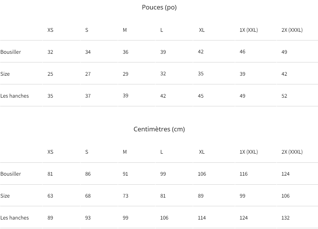Select Les hanches row label in centimeters table
Viewport: 318px width, 229px height.
point(14,218)
